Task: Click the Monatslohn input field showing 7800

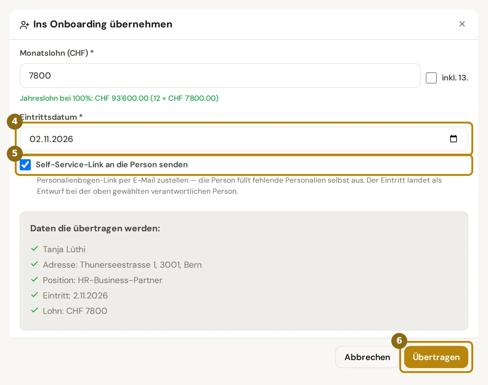Action: 220,75
